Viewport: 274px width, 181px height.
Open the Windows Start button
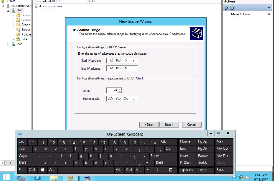6,177
